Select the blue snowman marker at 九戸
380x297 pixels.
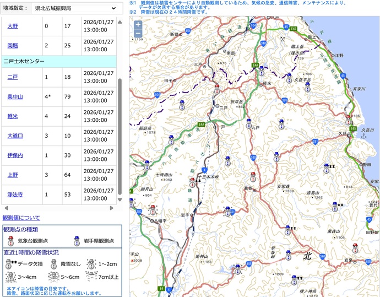[x=248, y=124]
